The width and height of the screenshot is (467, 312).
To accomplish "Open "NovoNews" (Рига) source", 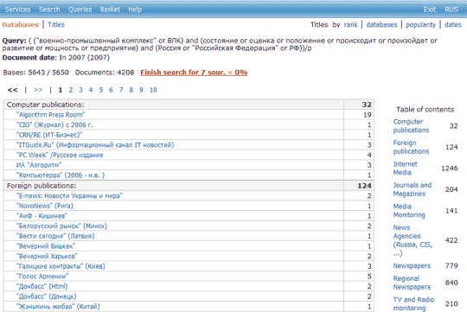I will [x=45, y=206].
